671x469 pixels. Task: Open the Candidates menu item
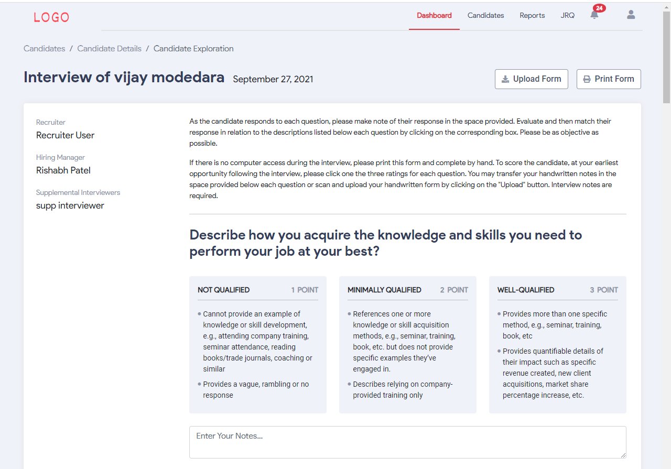(x=486, y=15)
